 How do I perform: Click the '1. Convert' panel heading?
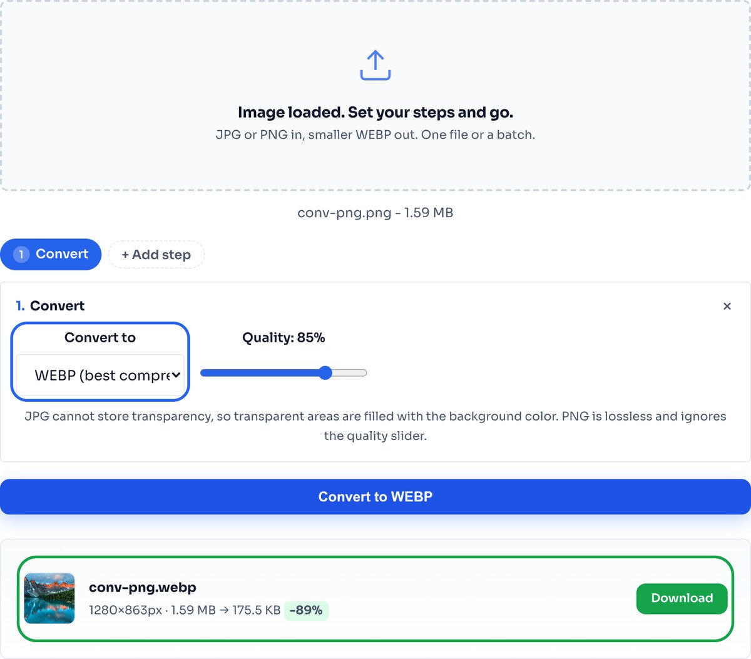click(x=50, y=306)
